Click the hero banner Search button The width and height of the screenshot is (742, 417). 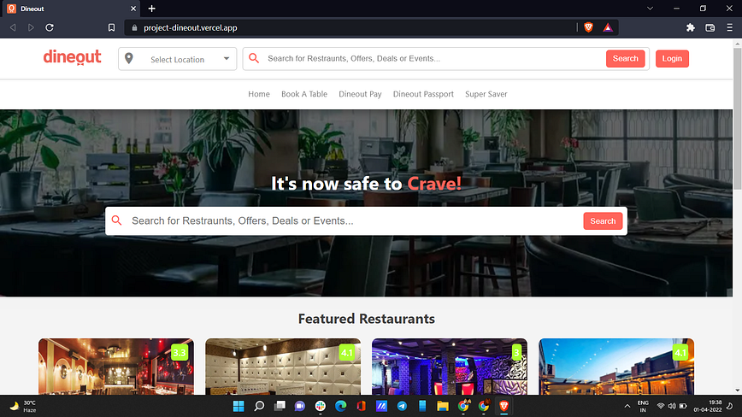603,220
